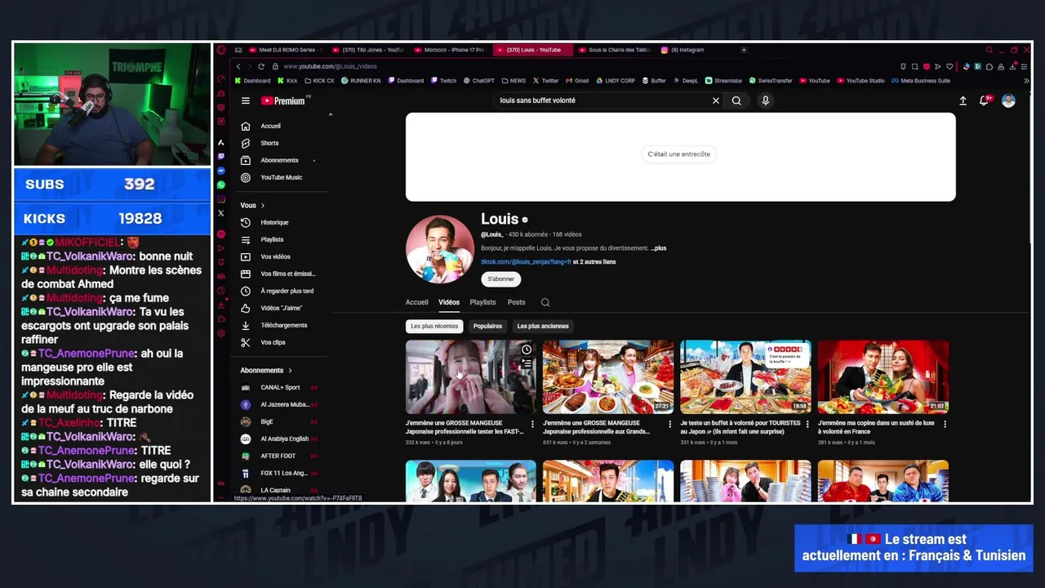Open Vos clips
This screenshot has width=1045, height=588.
pos(273,342)
